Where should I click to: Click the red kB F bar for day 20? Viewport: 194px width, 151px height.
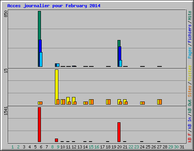119,132
